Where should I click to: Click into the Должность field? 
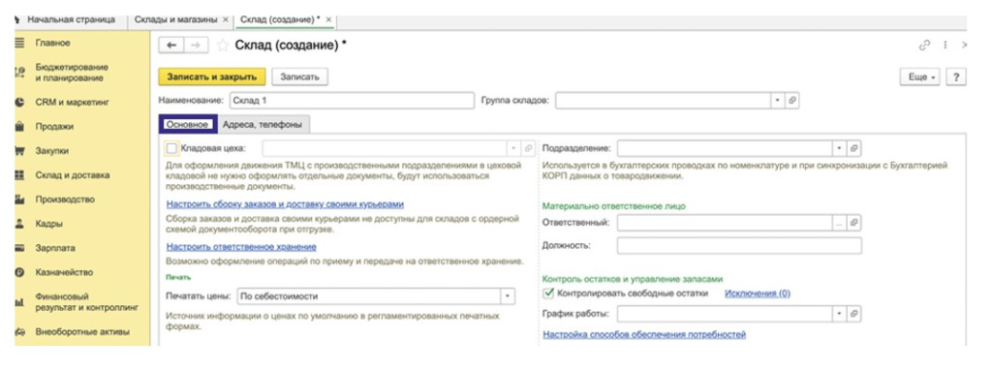739,245
